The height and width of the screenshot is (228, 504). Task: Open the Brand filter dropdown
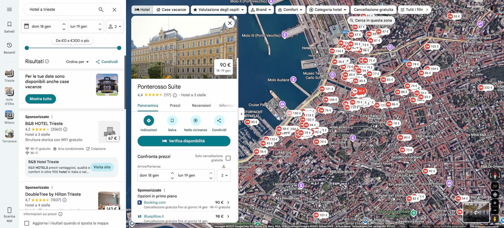[261, 10]
